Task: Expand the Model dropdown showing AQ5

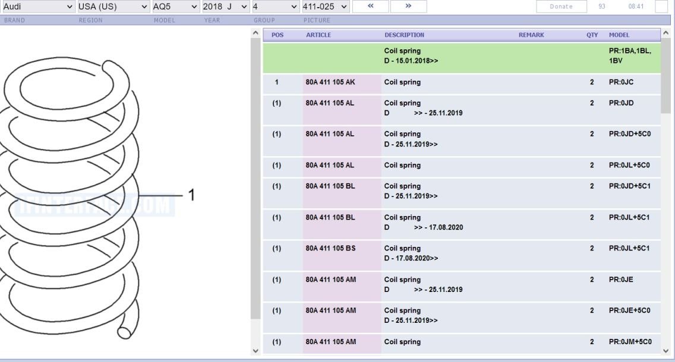Action: (175, 7)
